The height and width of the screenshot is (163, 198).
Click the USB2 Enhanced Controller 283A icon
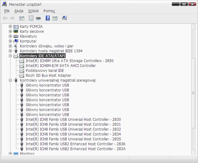click(x=22, y=149)
